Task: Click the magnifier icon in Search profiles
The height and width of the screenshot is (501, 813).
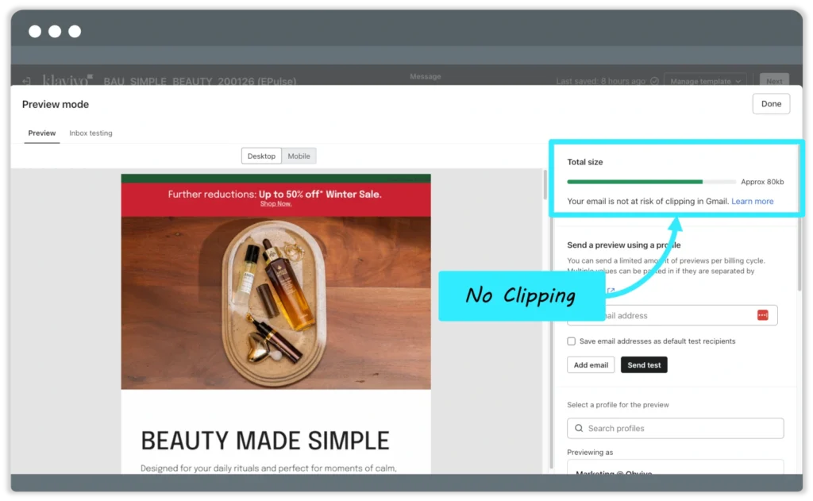Action: pyautogui.click(x=578, y=428)
